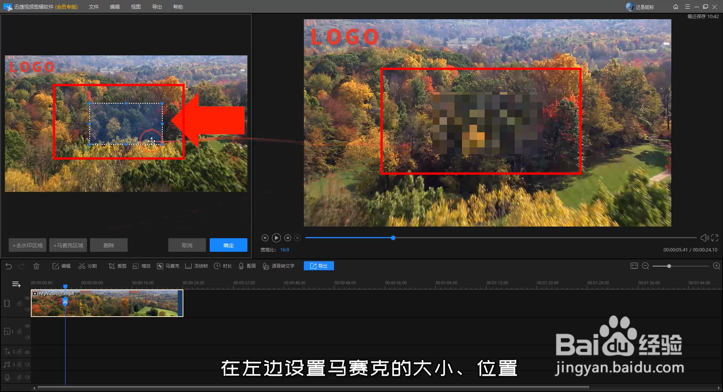Click the text track TA icon
The width and height of the screenshot is (723, 392).
tap(7, 352)
